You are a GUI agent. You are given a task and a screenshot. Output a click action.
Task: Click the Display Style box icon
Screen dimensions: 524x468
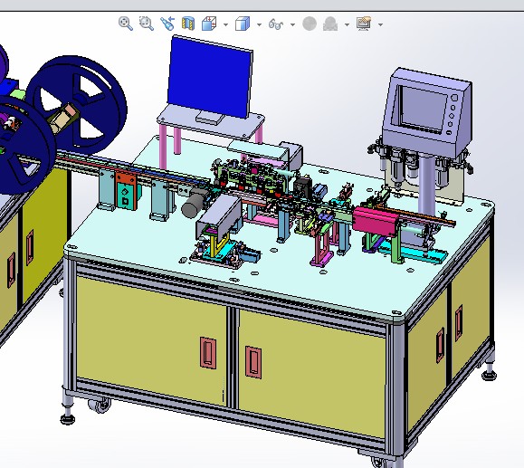pos(243,24)
